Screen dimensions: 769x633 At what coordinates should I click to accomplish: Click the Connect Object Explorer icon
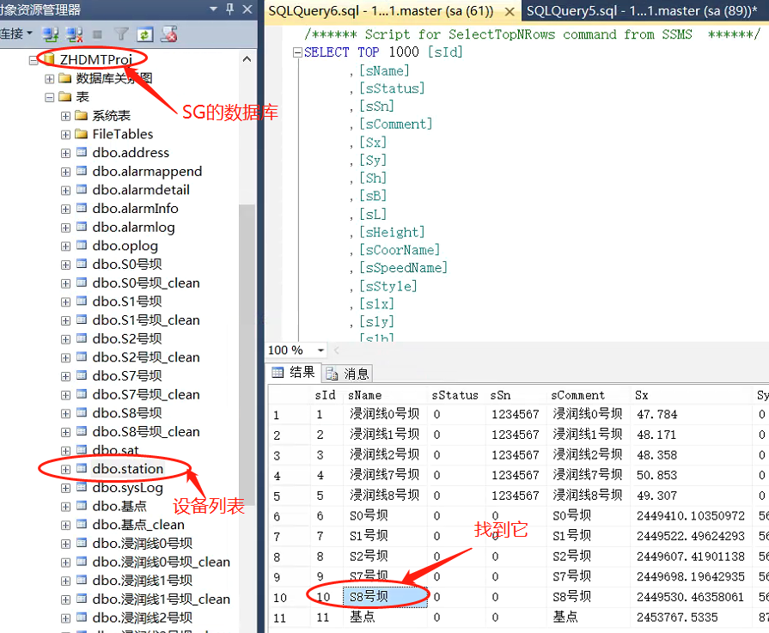[x=51, y=34]
